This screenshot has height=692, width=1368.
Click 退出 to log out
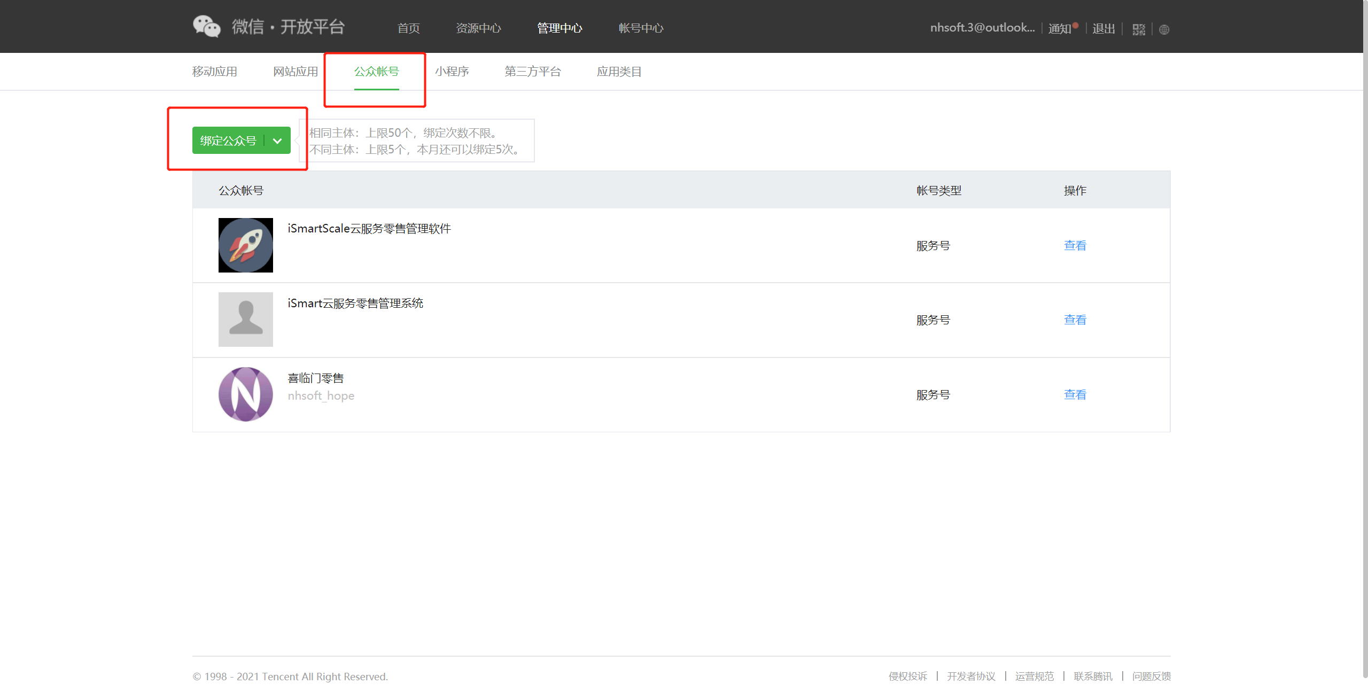pos(1103,28)
